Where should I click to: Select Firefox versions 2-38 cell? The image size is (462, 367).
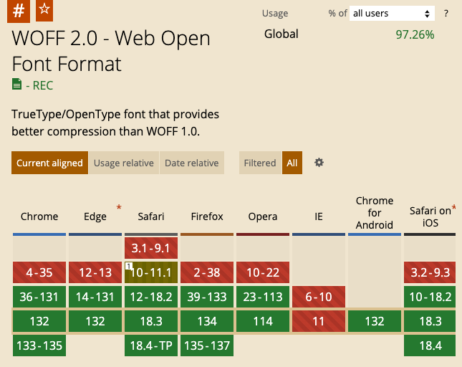coord(207,272)
